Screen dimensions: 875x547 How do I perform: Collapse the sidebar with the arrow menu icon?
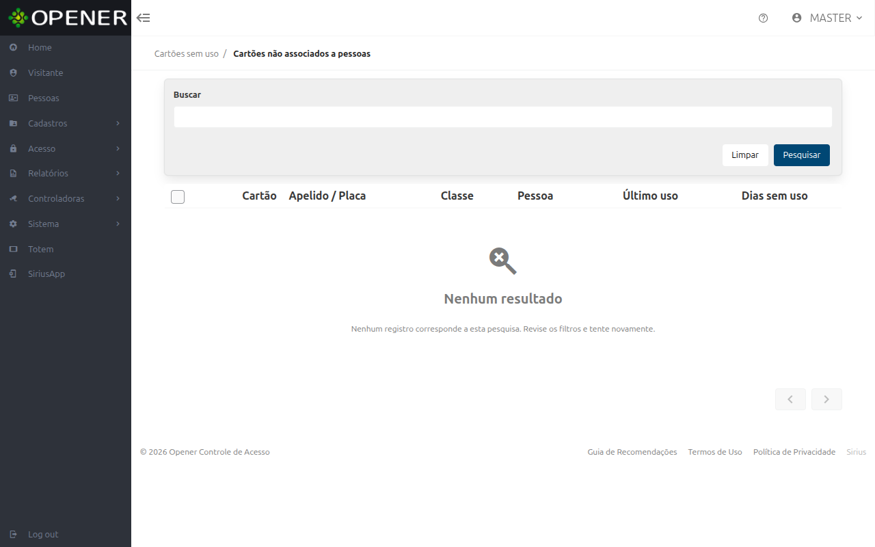click(143, 18)
